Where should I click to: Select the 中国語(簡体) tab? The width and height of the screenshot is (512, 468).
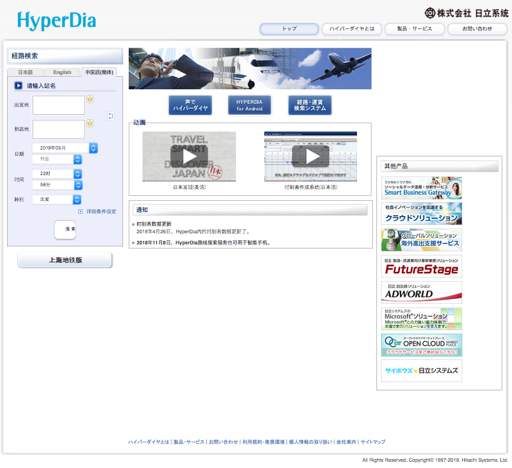pyautogui.click(x=99, y=72)
